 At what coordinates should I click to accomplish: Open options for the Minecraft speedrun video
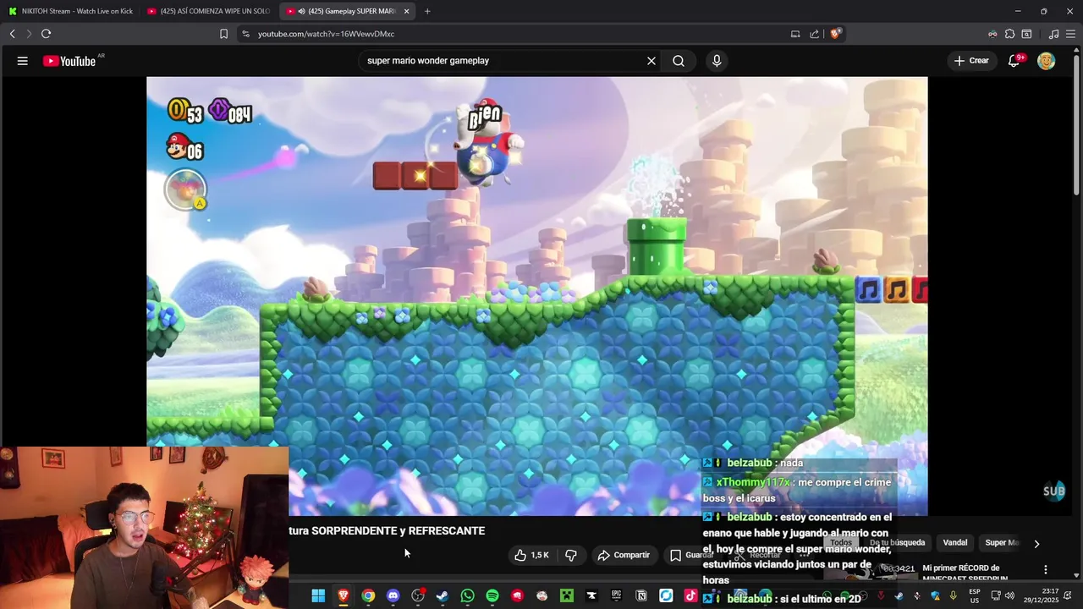[x=1046, y=570]
